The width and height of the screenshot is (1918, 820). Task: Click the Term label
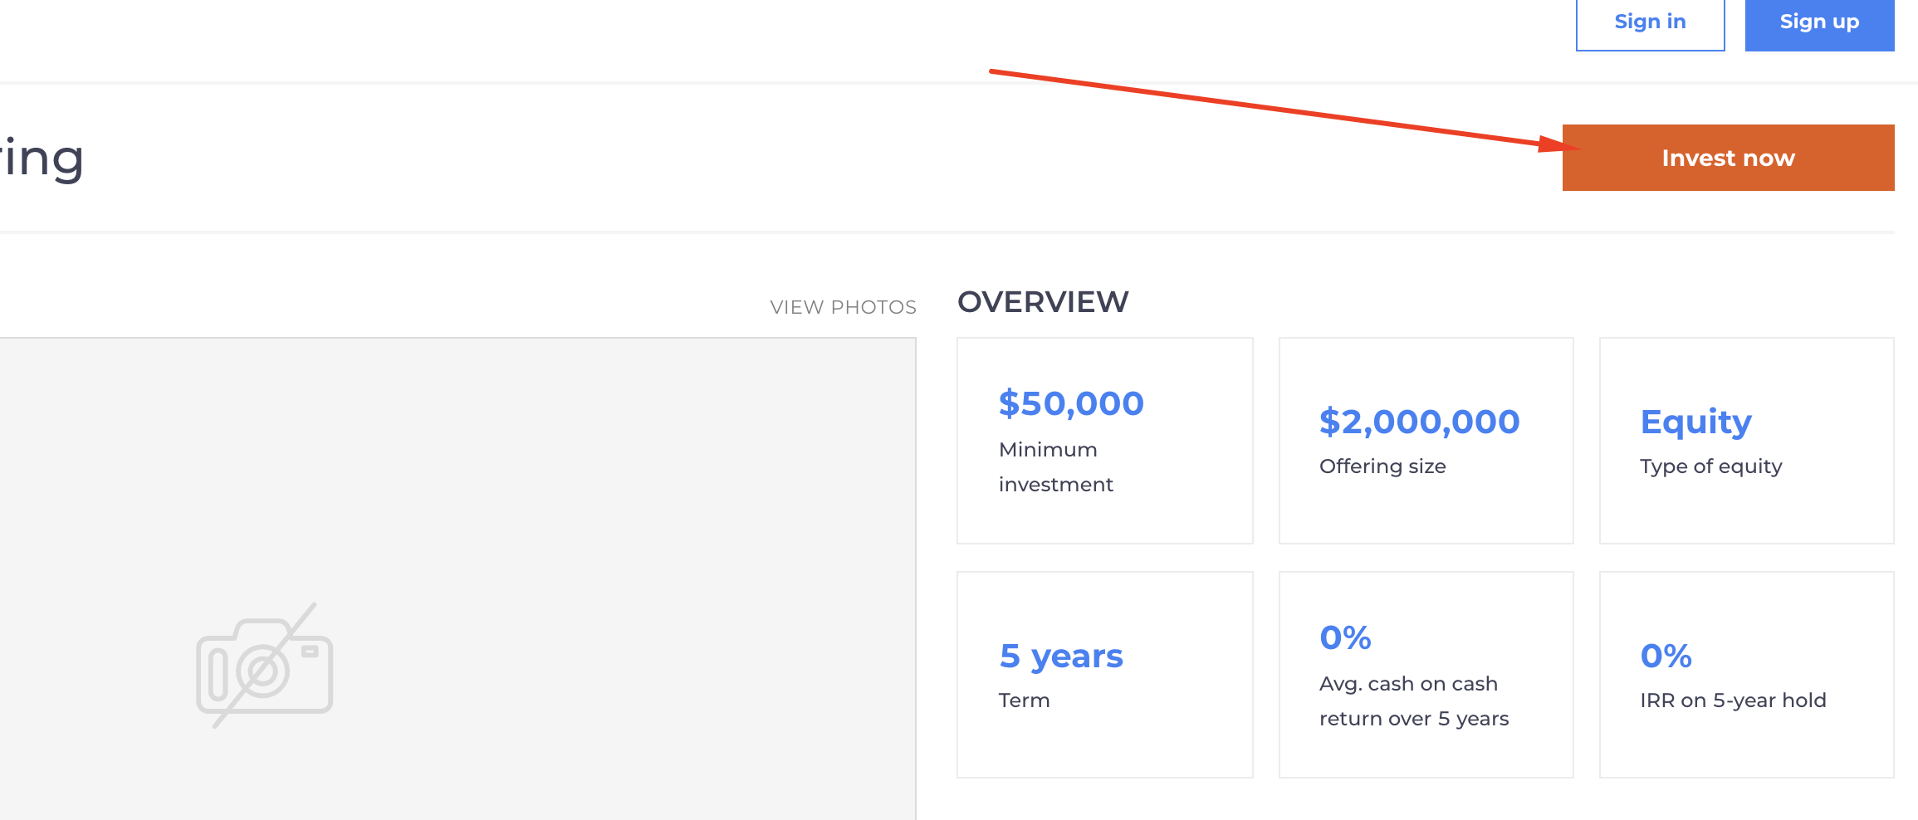(x=1024, y=700)
